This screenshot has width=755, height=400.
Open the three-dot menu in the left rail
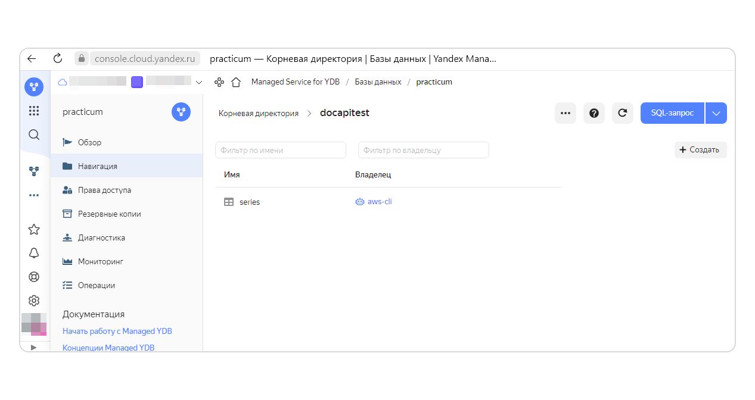pyautogui.click(x=34, y=195)
